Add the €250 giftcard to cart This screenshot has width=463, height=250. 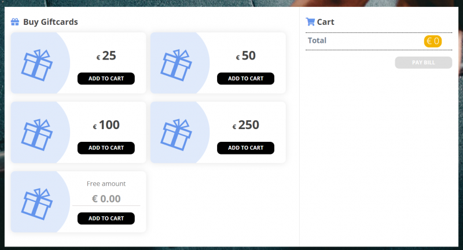pos(245,148)
